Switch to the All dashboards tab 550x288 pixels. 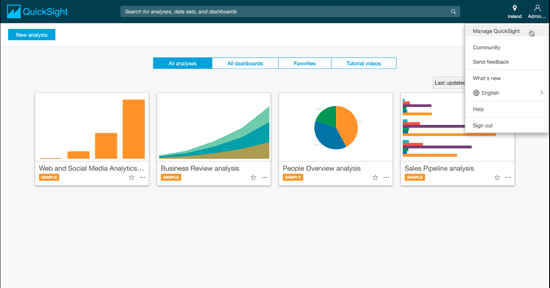[x=245, y=63]
